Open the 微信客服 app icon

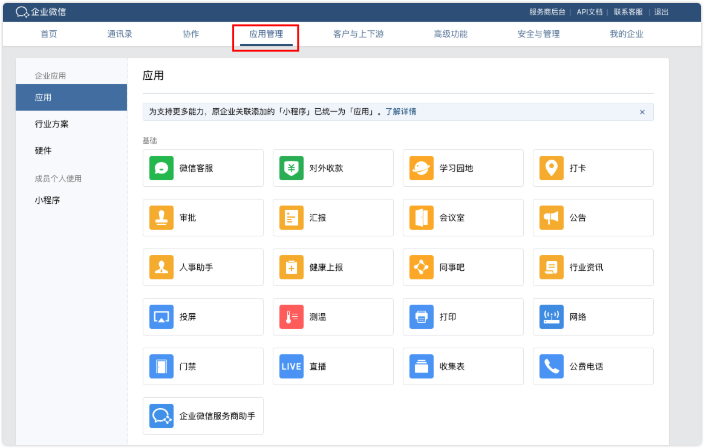click(x=161, y=168)
